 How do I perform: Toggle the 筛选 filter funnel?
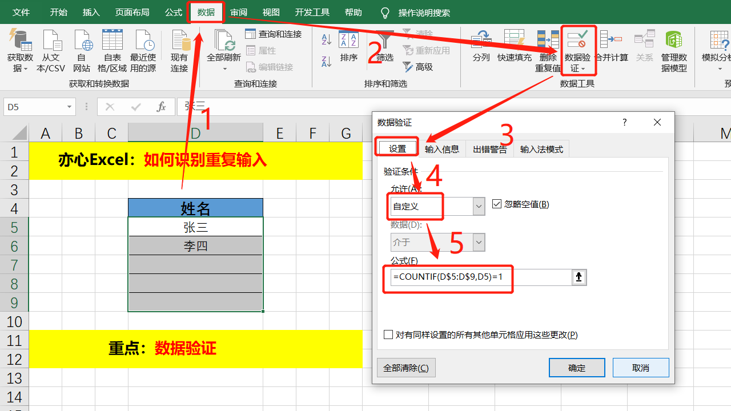(x=385, y=46)
